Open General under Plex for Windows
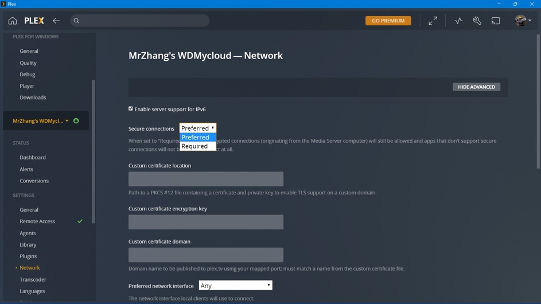The height and width of the screenshot is (304, 541). 29,50
